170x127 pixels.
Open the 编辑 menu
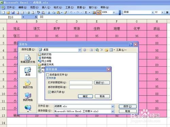pyautogui.click(x=22, y=7)
